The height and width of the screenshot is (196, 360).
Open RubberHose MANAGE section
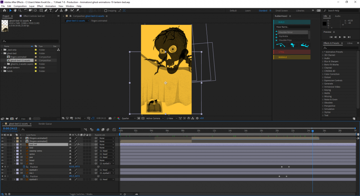(292, 57)
